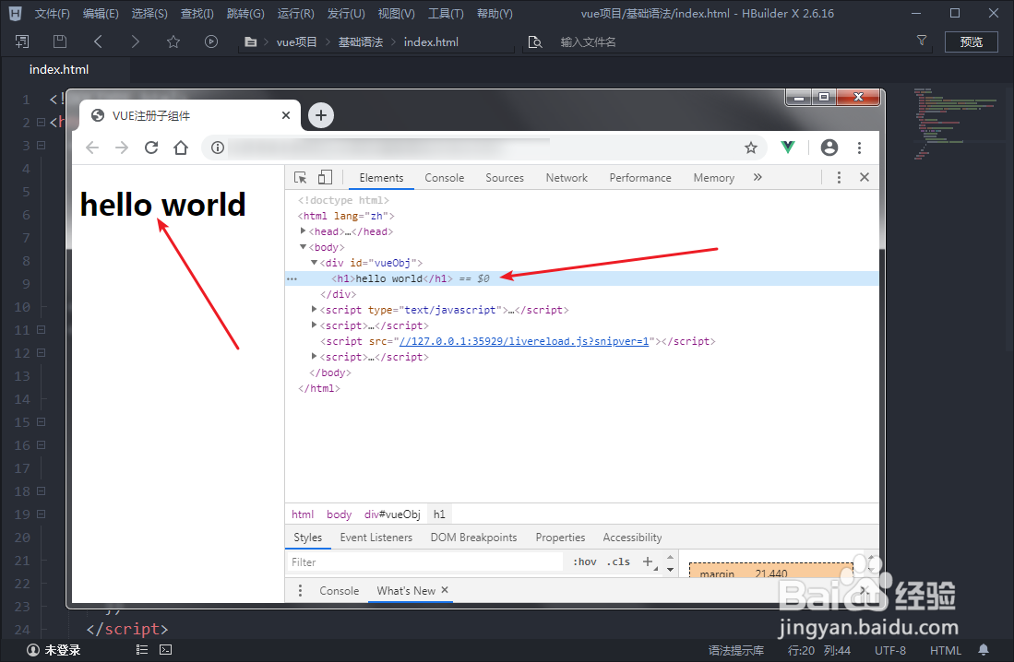Toggle the .cls class editor button

618,562
